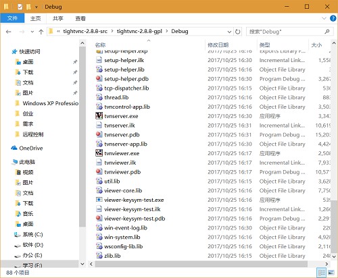Click the navigation pane scroll up arrow

[82, 43]
